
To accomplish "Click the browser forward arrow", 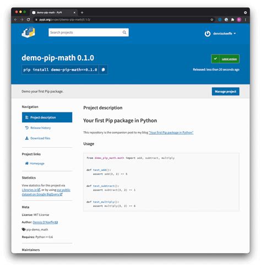I will (22, 19).
